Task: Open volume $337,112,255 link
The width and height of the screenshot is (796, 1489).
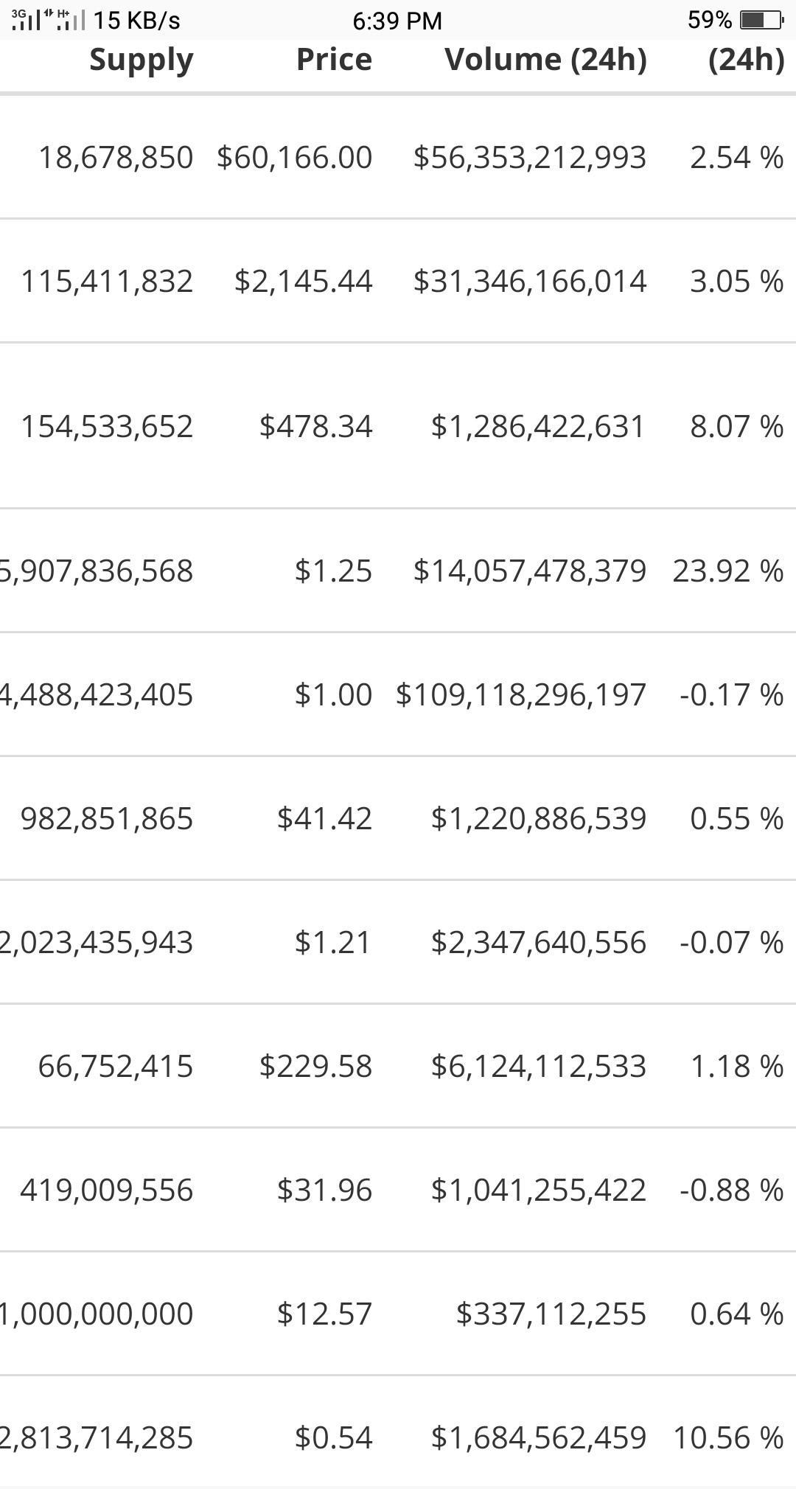Action: point(551,1314)
